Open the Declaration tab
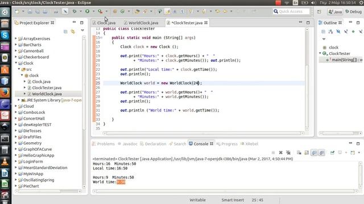 click(153, 143)
